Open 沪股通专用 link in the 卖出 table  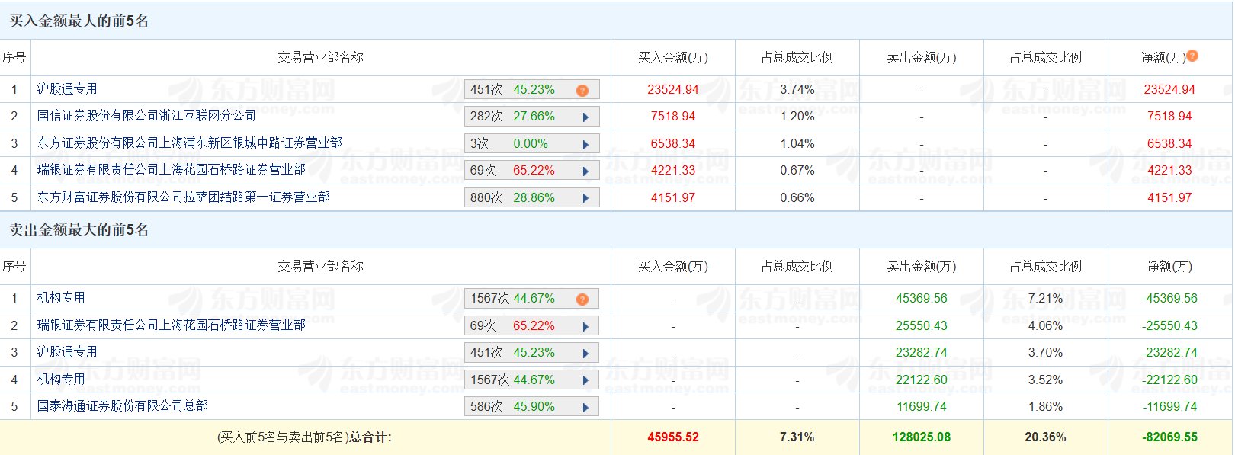(x=67, y=352)
